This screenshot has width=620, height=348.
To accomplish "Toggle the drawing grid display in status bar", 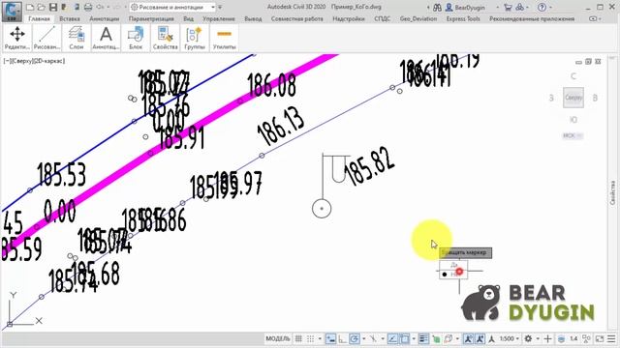I will pyautogui.click(x=298, y=338).
